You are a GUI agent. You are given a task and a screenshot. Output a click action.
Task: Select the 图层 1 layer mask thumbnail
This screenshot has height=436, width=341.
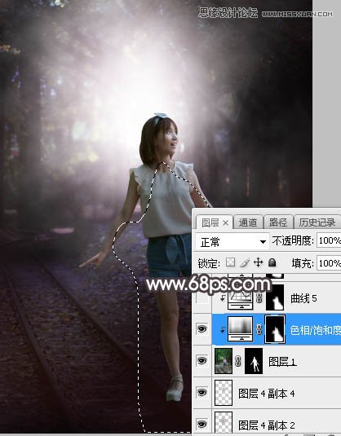coord(254,361)
